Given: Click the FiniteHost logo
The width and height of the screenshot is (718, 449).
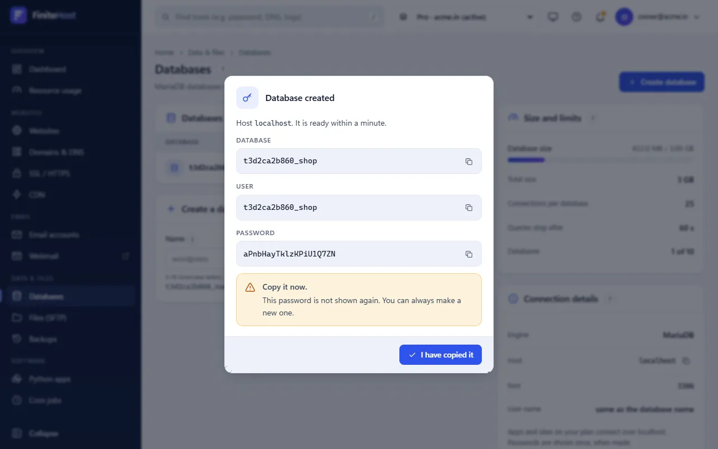Looking at the screenshot, I should click(44, 15).
